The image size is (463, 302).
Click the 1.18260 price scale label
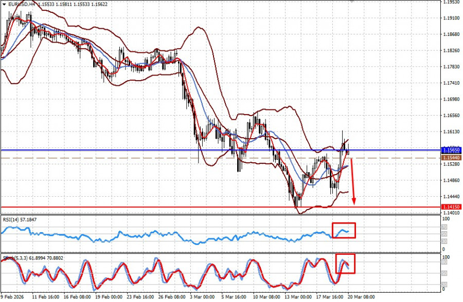(452, 51)
